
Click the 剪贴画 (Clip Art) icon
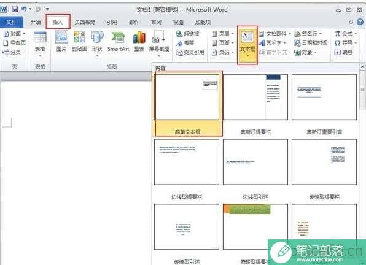[79, 41]
